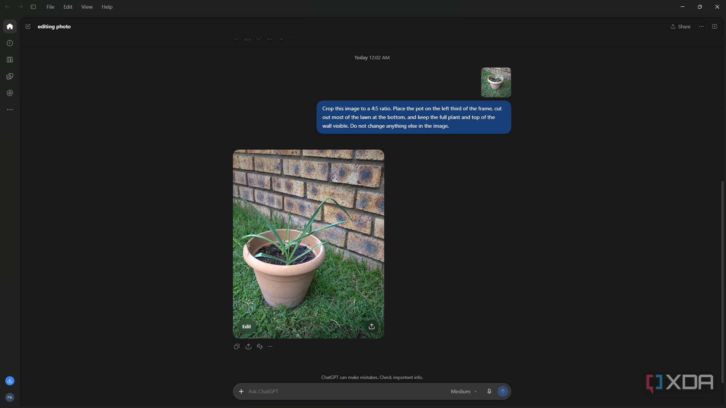Click the Edit button on generated image

pyautogui.click(x=247, y=326)
